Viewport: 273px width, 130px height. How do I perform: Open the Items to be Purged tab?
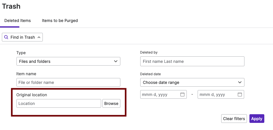pos(60,21)
